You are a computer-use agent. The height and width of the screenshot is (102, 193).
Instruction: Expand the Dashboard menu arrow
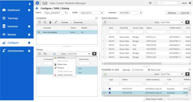point(29,10)
